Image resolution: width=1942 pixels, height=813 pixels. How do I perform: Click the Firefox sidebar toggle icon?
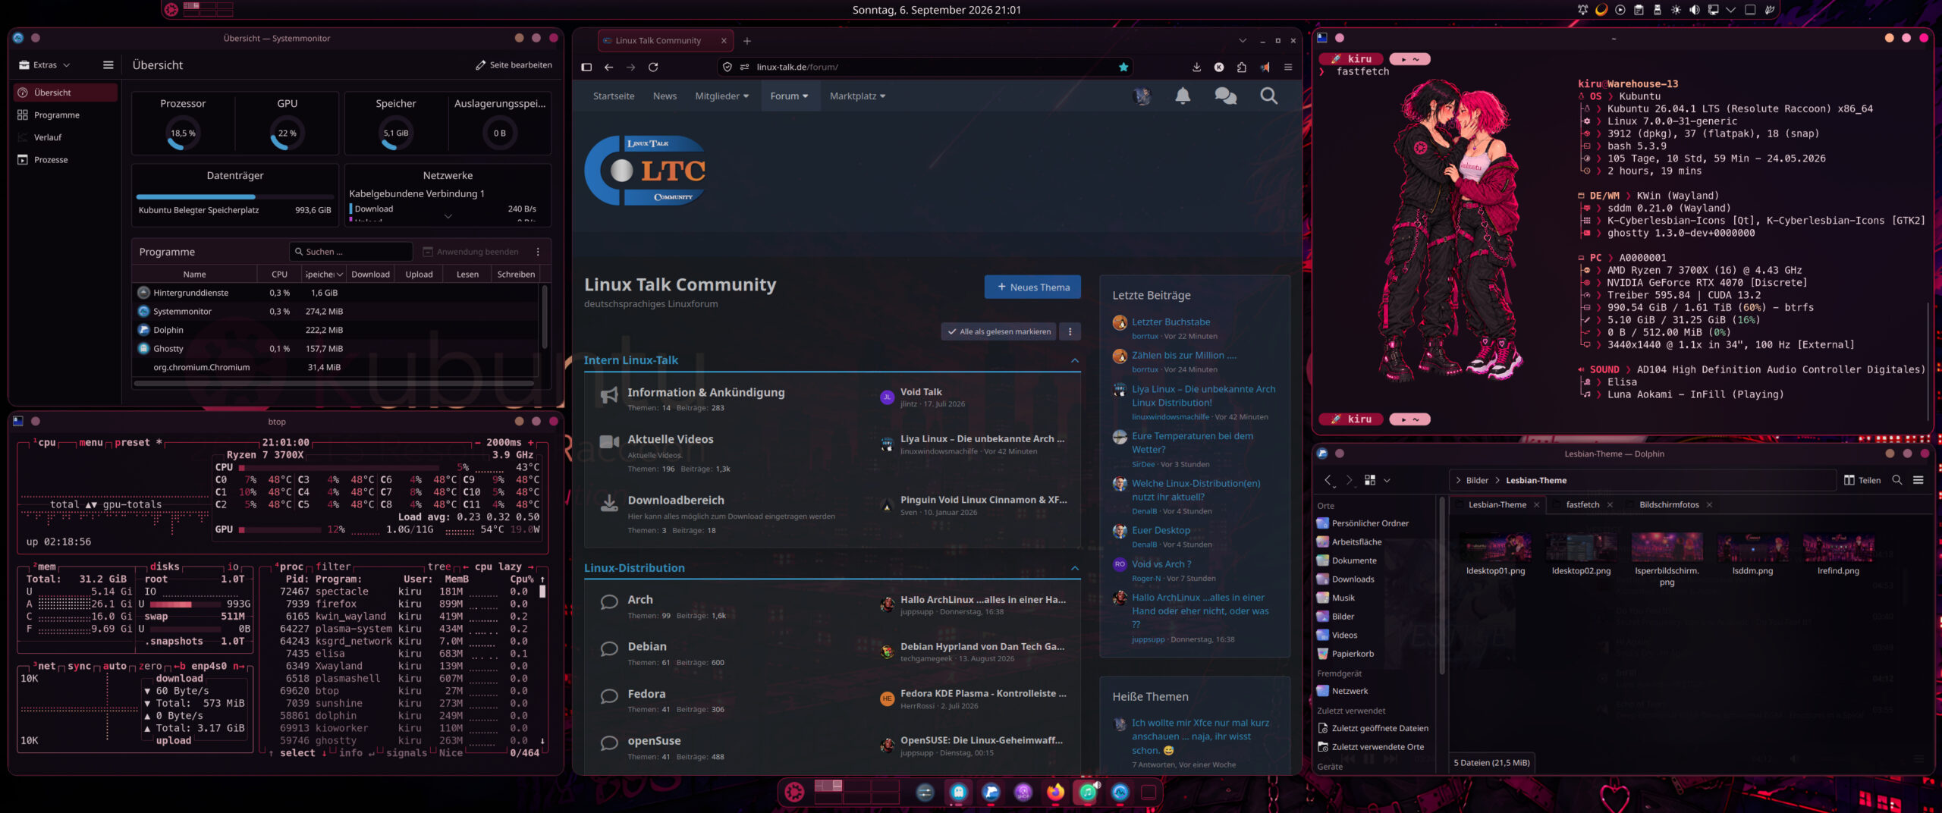(586, 67)
